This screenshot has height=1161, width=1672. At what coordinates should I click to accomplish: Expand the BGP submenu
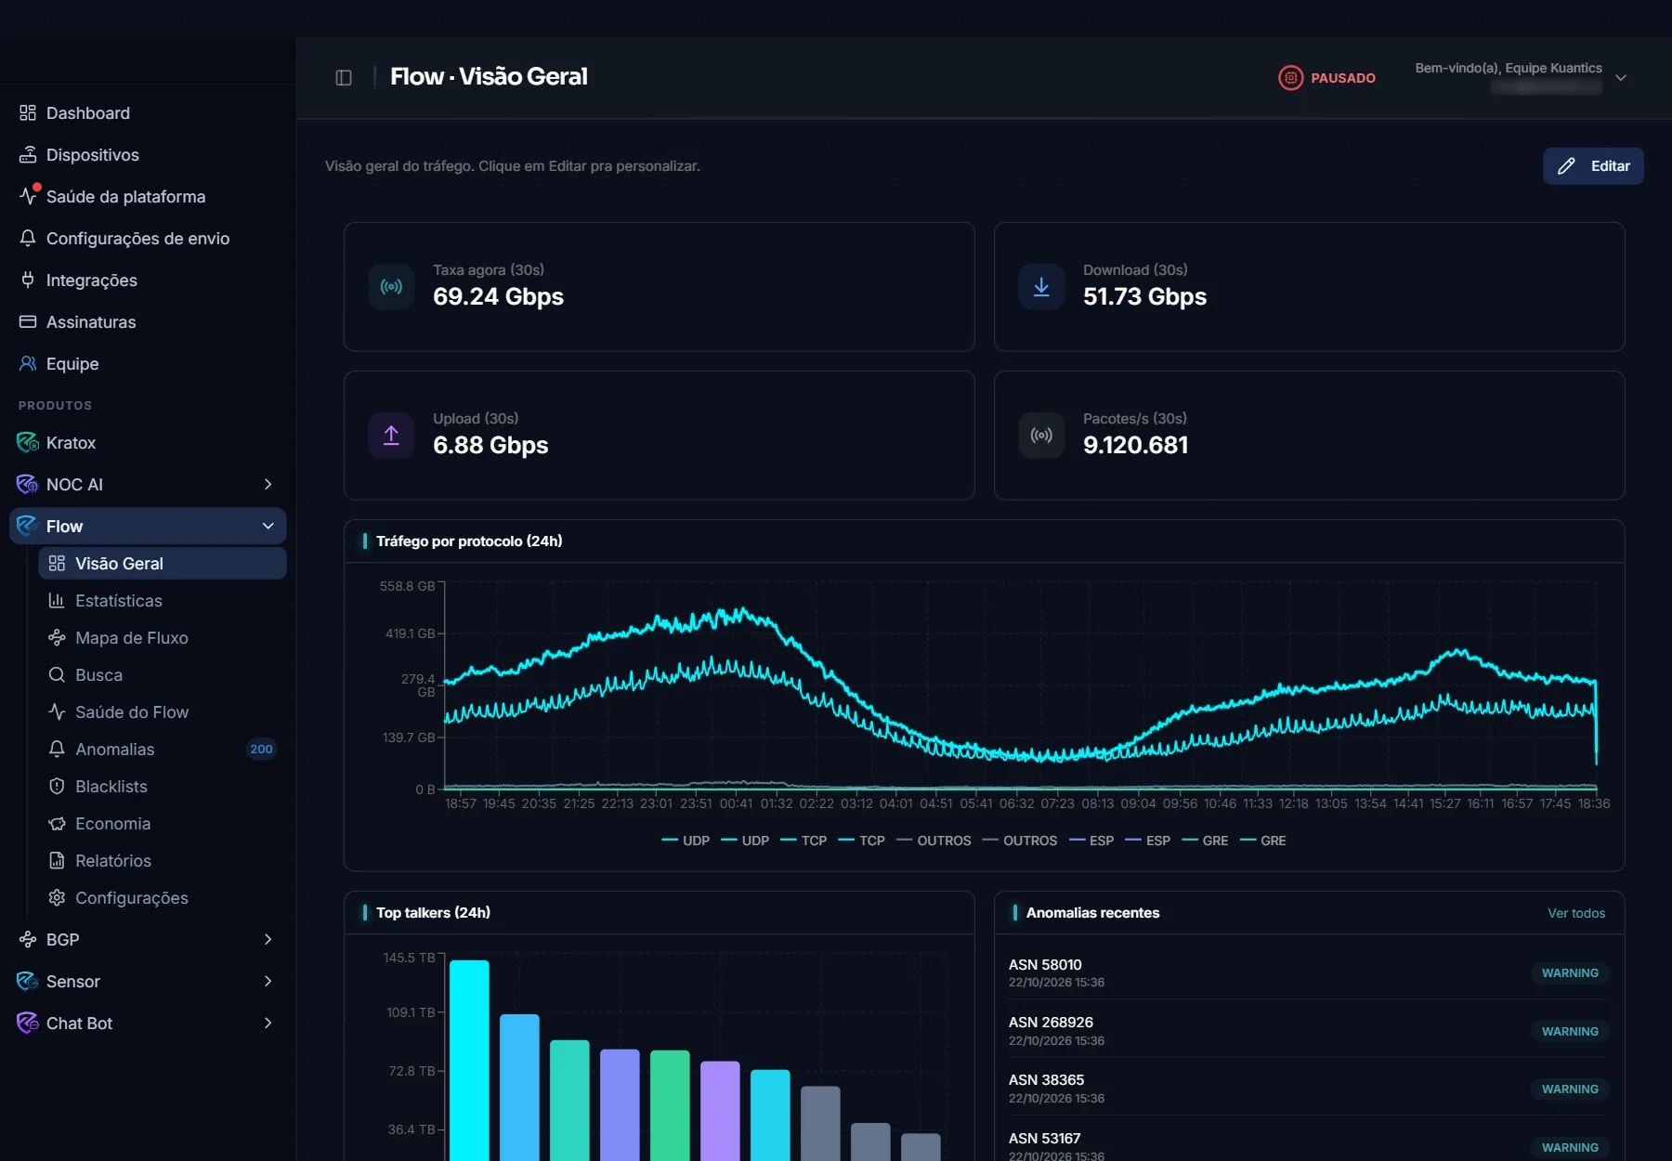pos(268,940)
